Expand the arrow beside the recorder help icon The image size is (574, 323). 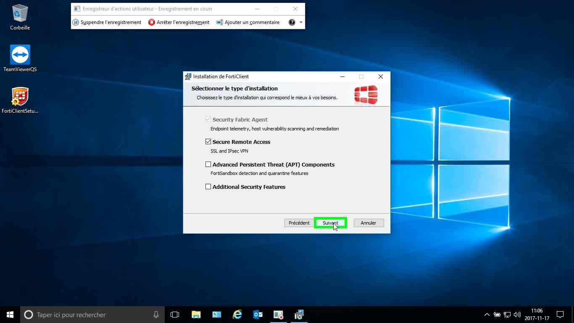click(301, 23)
